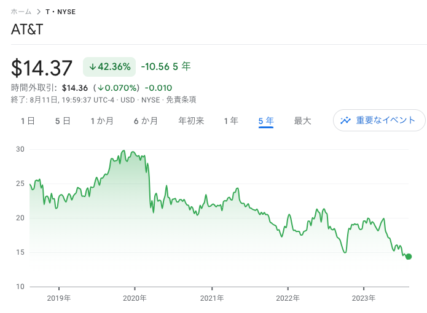Click the T・NYSE breadcrumb text
This screenshot has height=313, width=427.
(x=60, y=12)
